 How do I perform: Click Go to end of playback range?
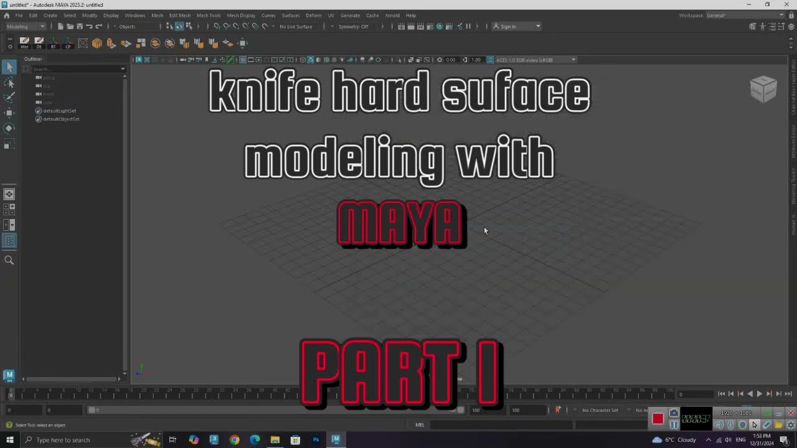pyautogui.click(x=788, y=394)
